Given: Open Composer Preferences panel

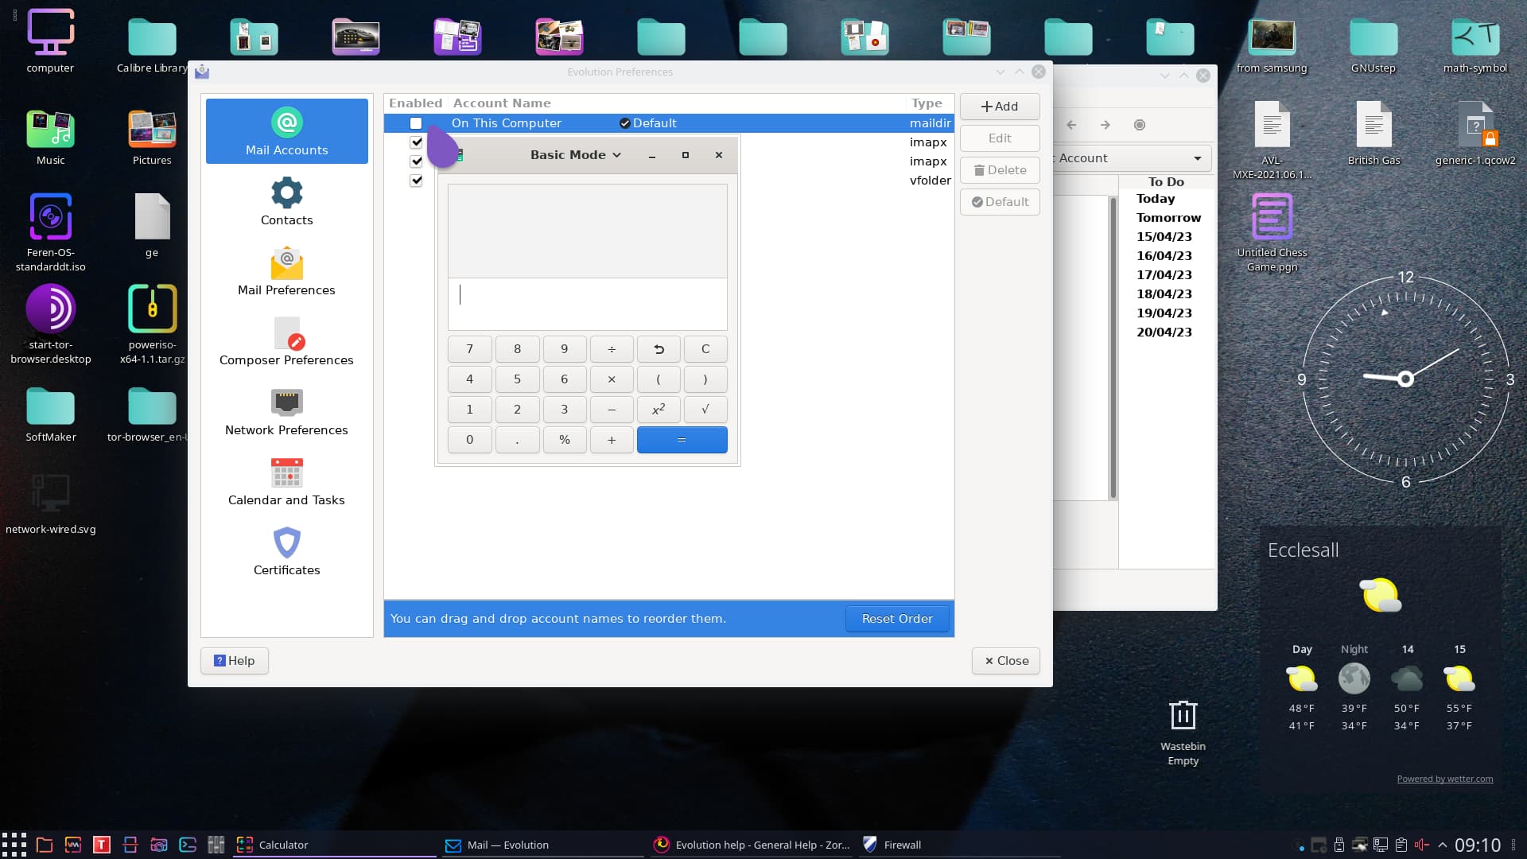Looking at the screenshot, I should pos(286,341).
